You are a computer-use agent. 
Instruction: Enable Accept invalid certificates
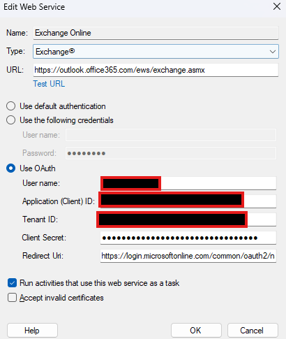pos(12,298)
